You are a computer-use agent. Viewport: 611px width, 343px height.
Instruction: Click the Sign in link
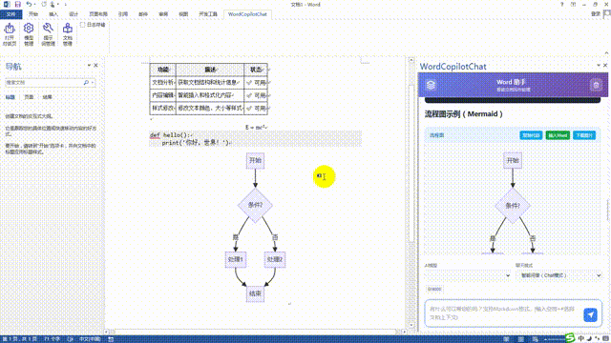click(596, 14)
